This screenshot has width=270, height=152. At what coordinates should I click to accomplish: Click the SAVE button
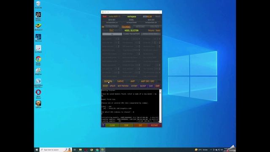[151, 86]
